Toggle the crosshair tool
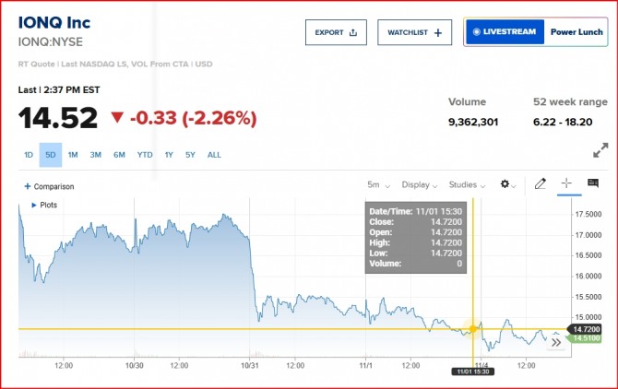 point(566,184)
